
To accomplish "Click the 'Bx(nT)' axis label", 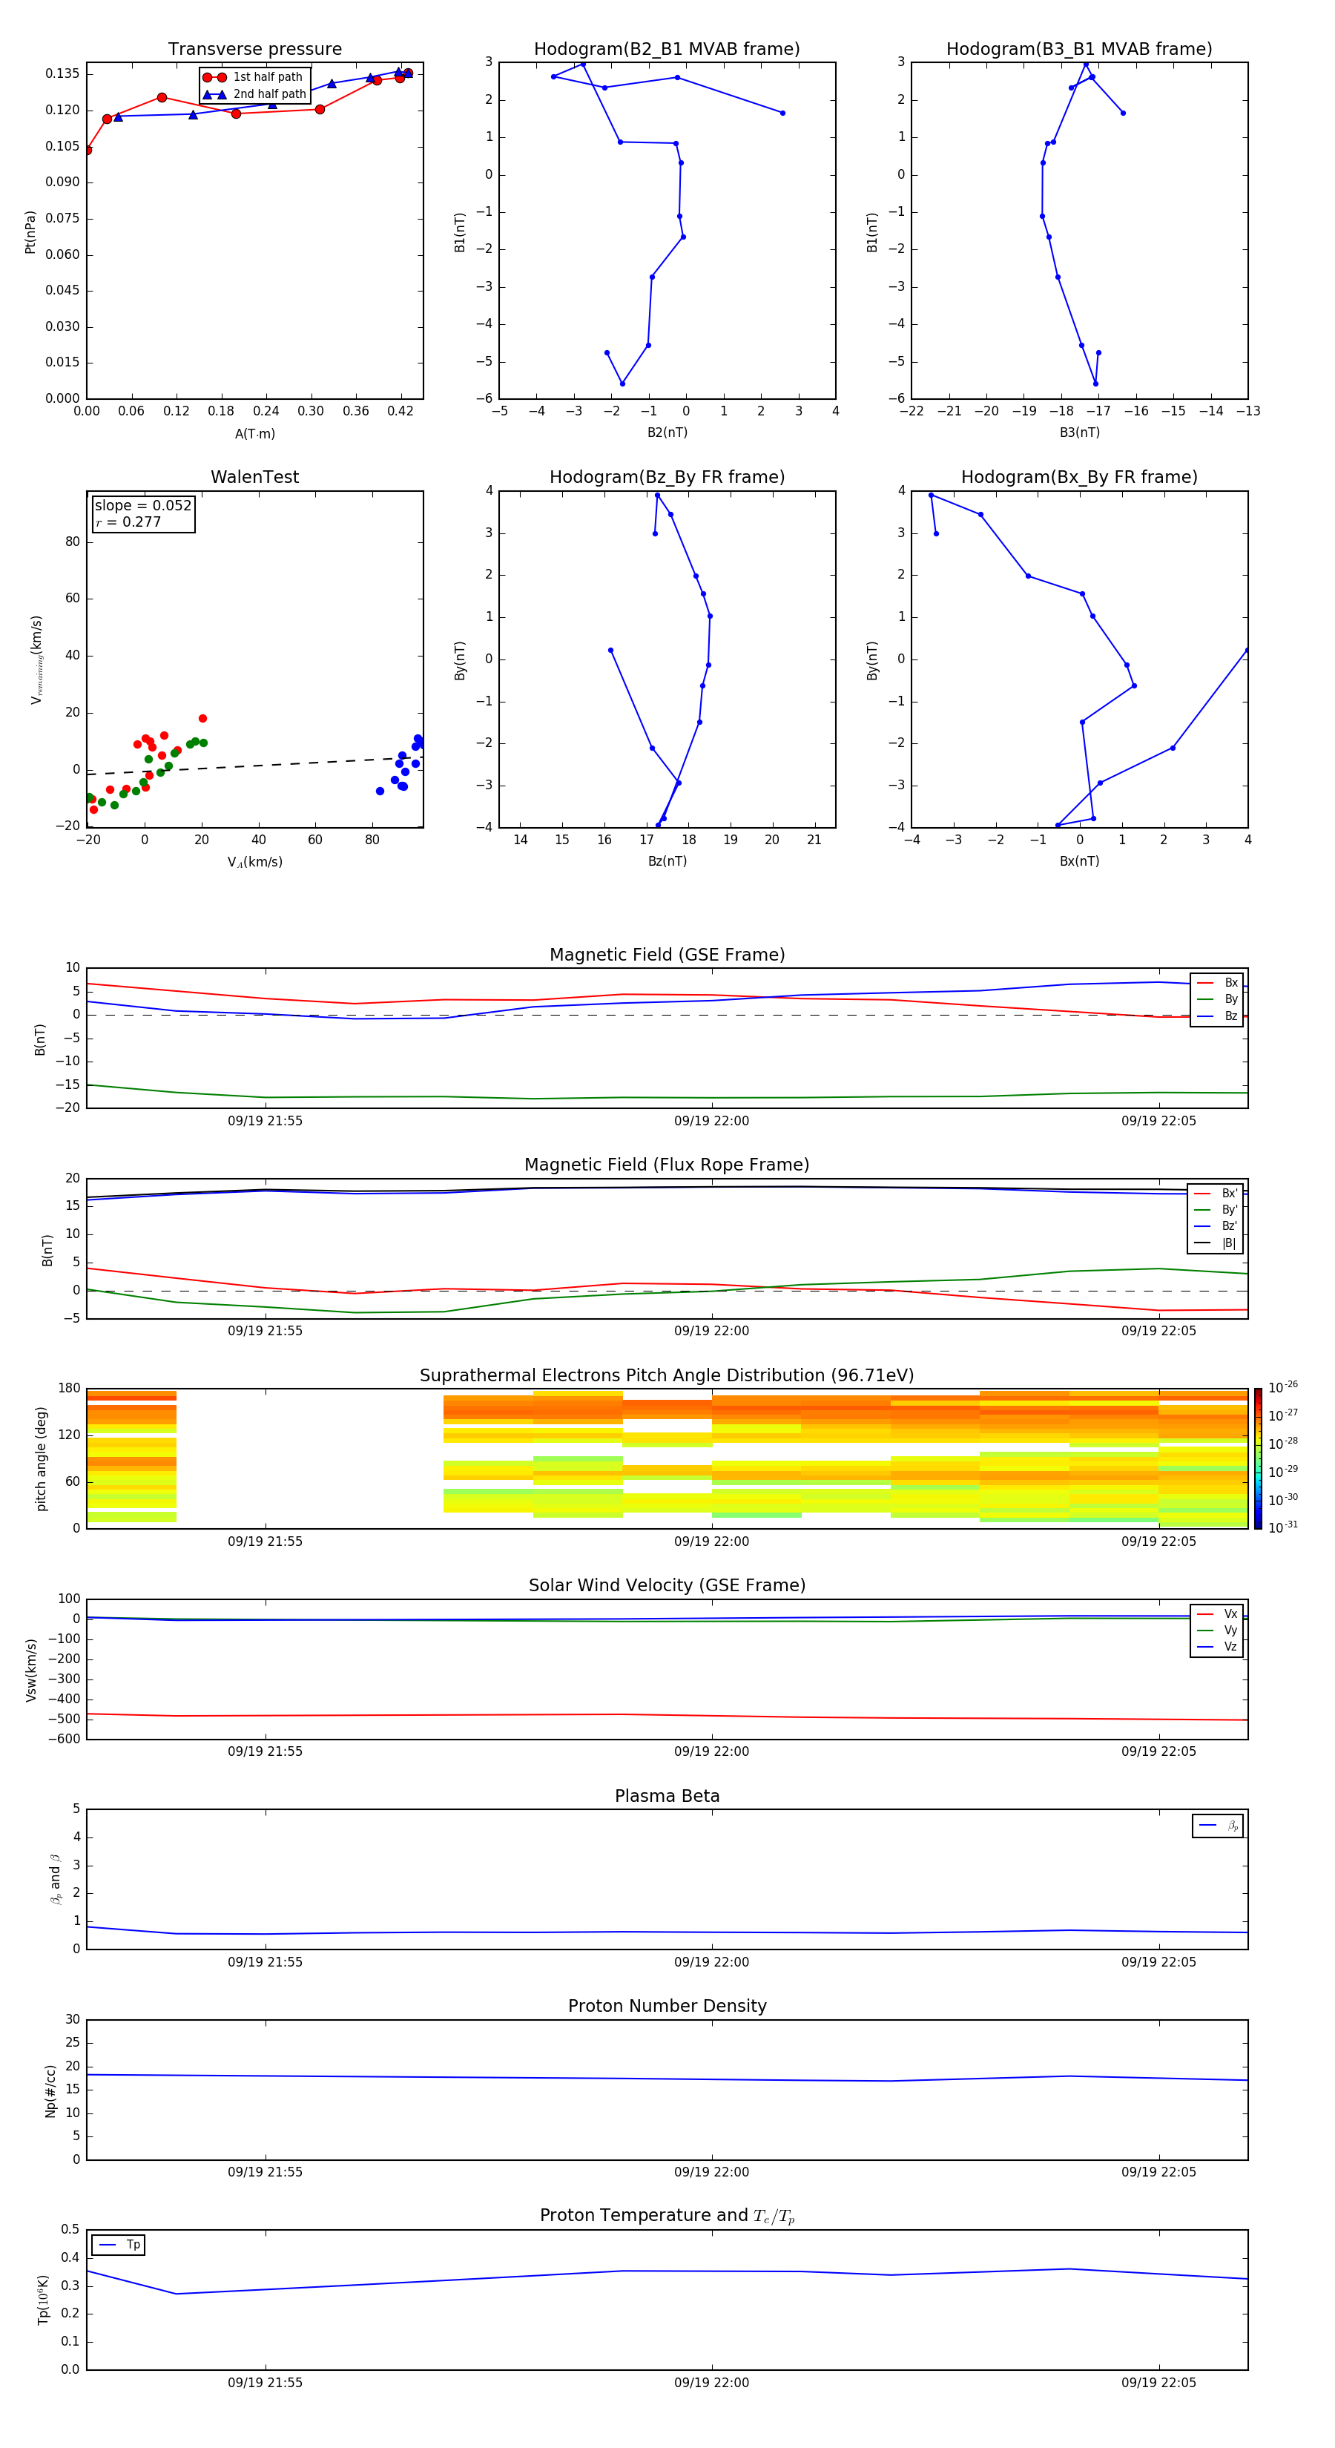I will 1079,862.
